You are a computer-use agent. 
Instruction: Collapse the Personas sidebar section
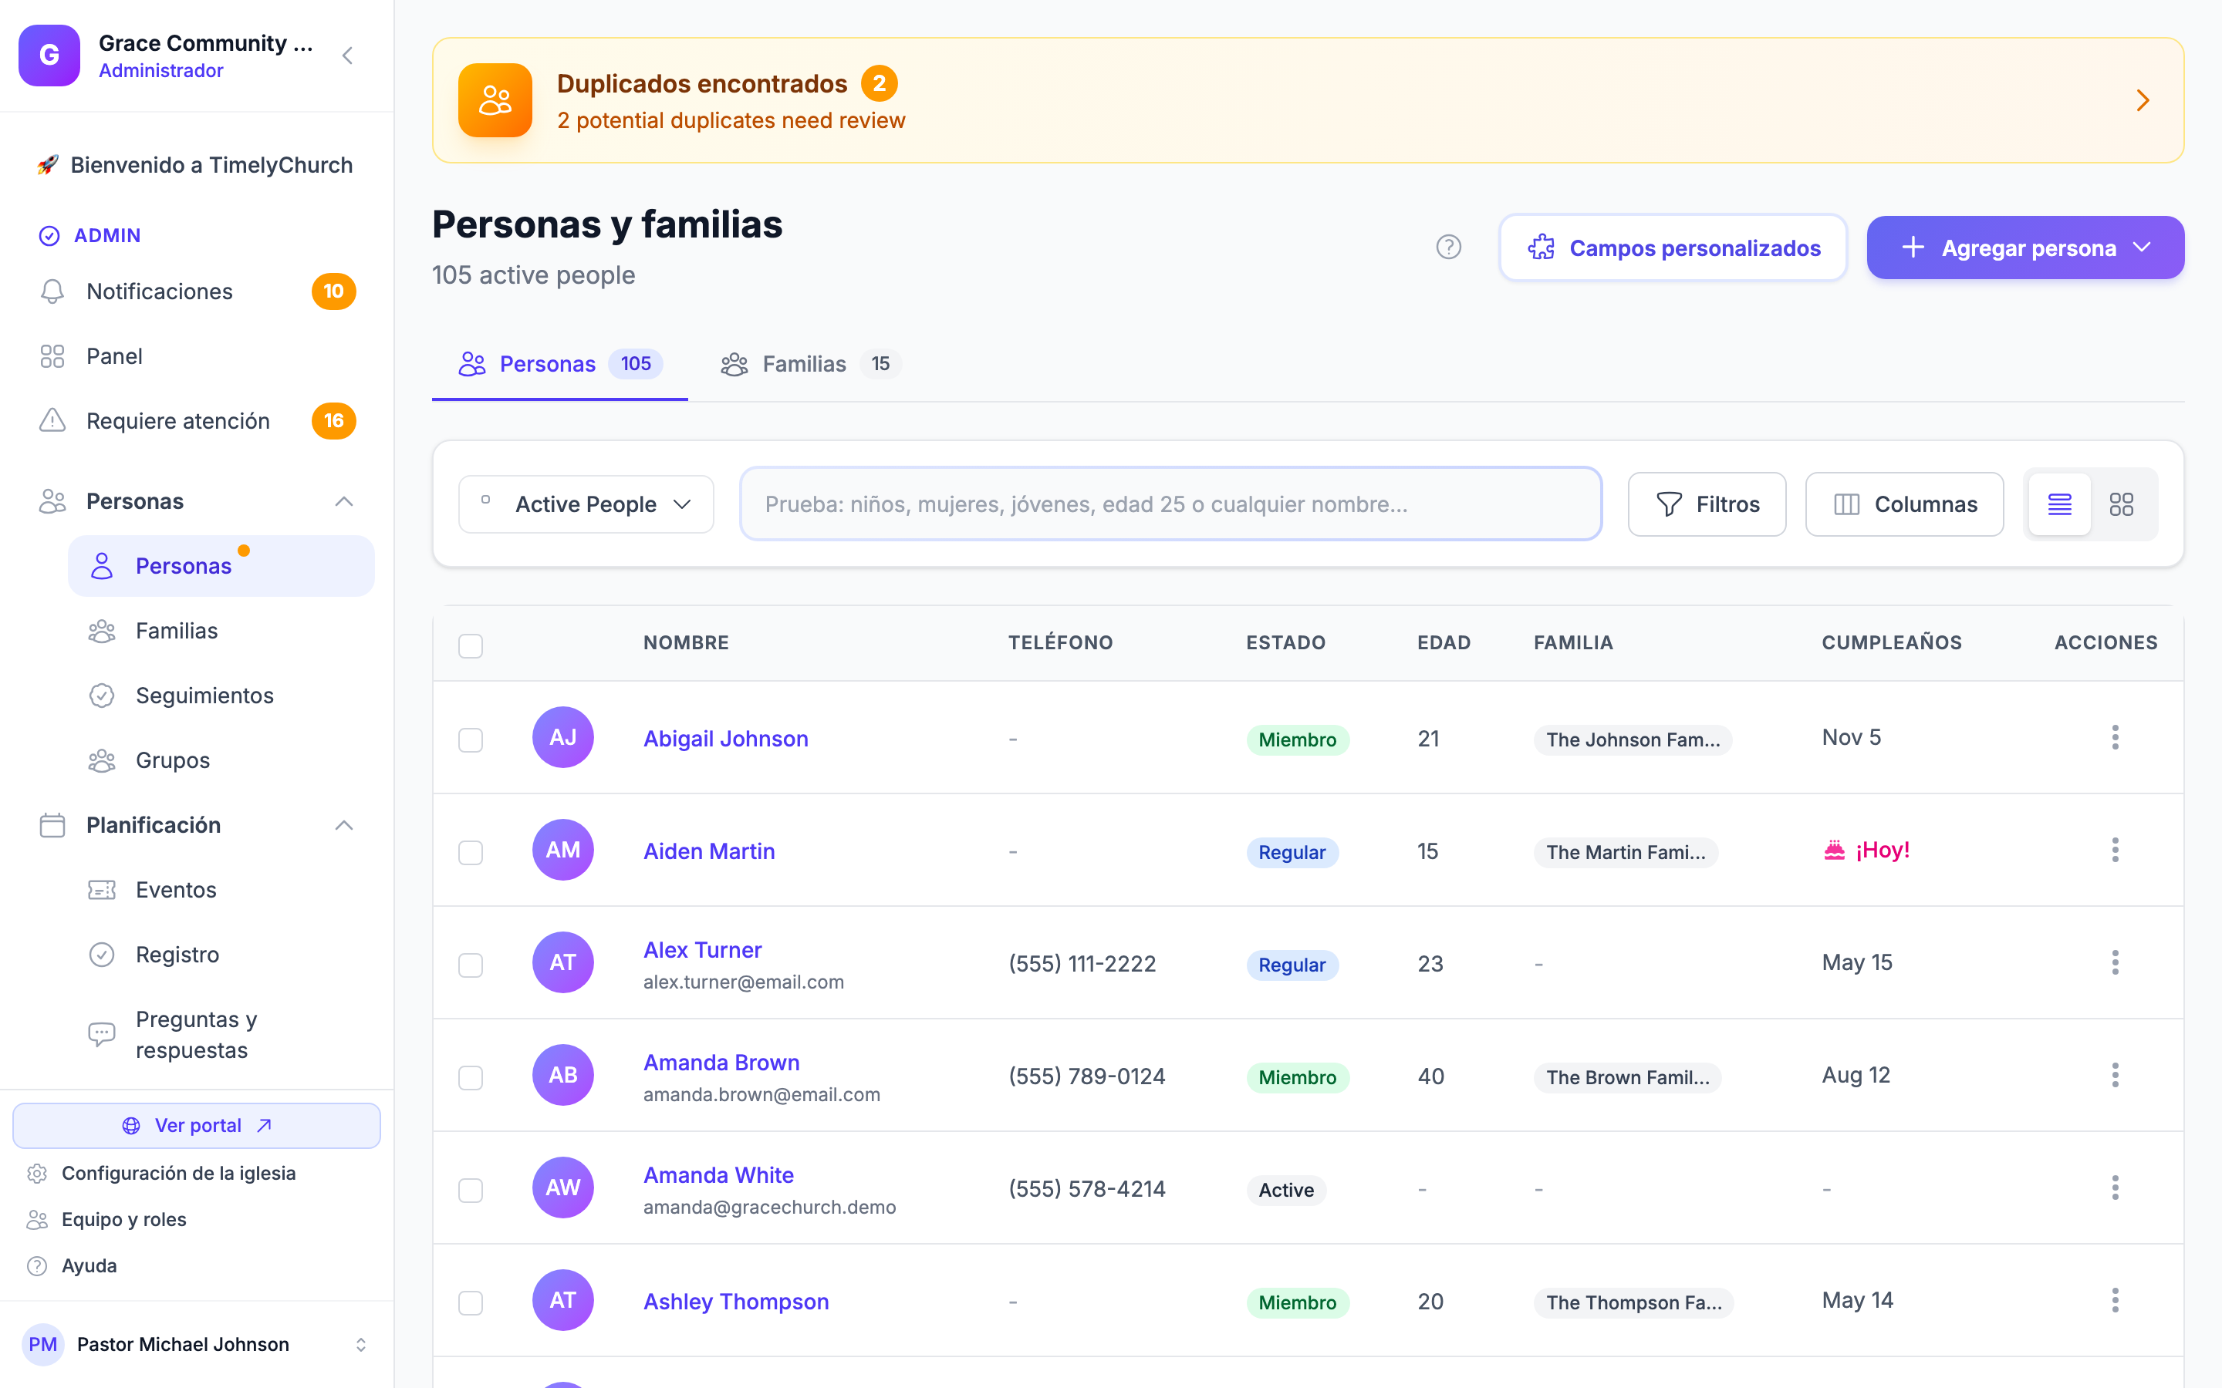[343, 501]
